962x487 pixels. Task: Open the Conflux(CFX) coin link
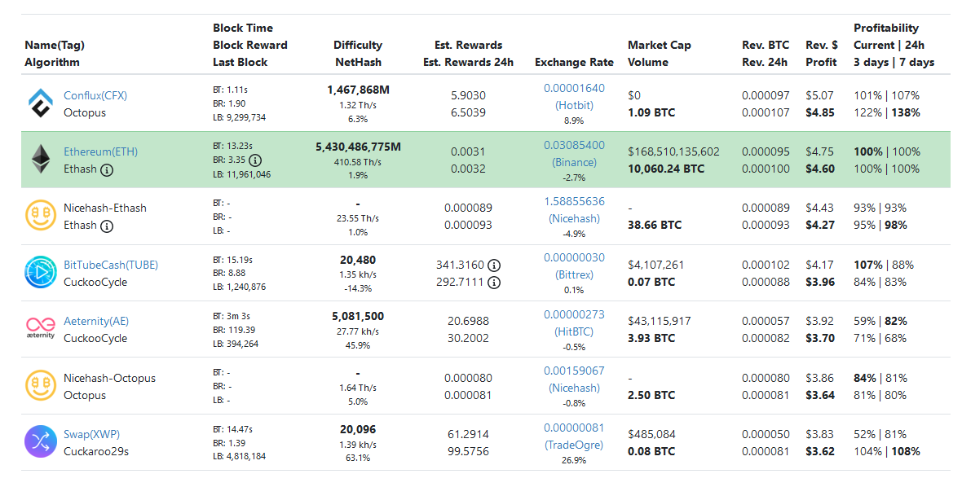pos(95,95)
